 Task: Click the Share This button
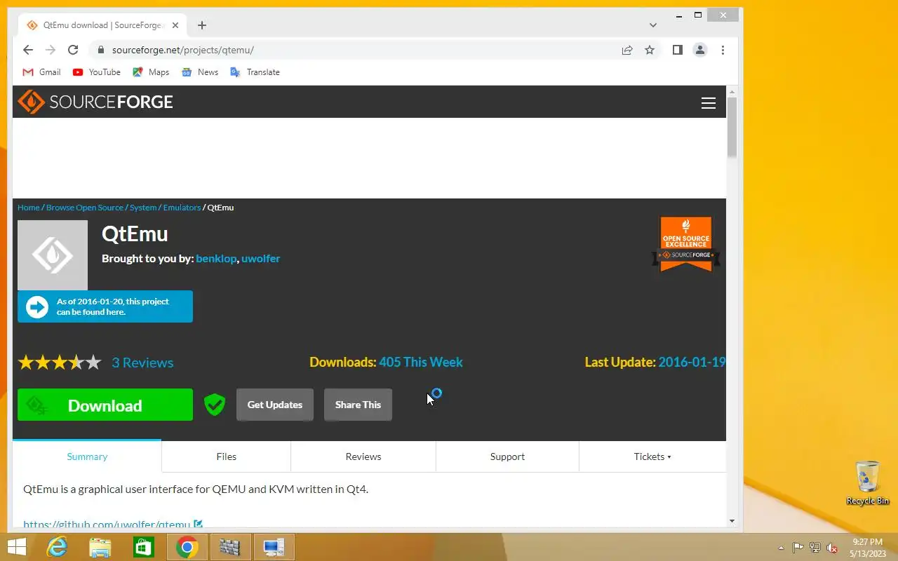tap(358, 405)
